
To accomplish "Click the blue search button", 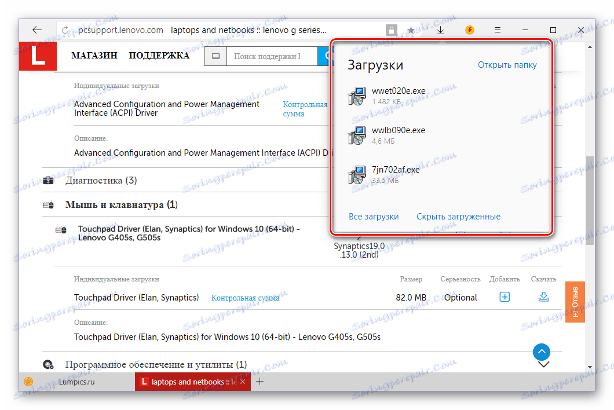I will pos(324,56).
